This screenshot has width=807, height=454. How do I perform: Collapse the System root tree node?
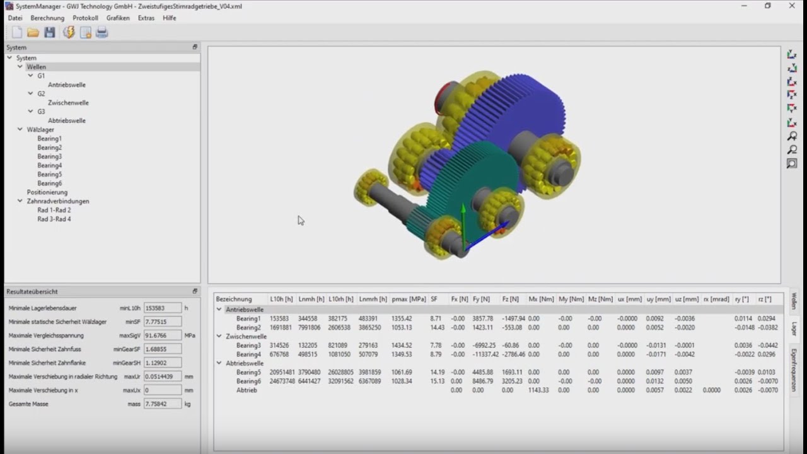[9, 58]
